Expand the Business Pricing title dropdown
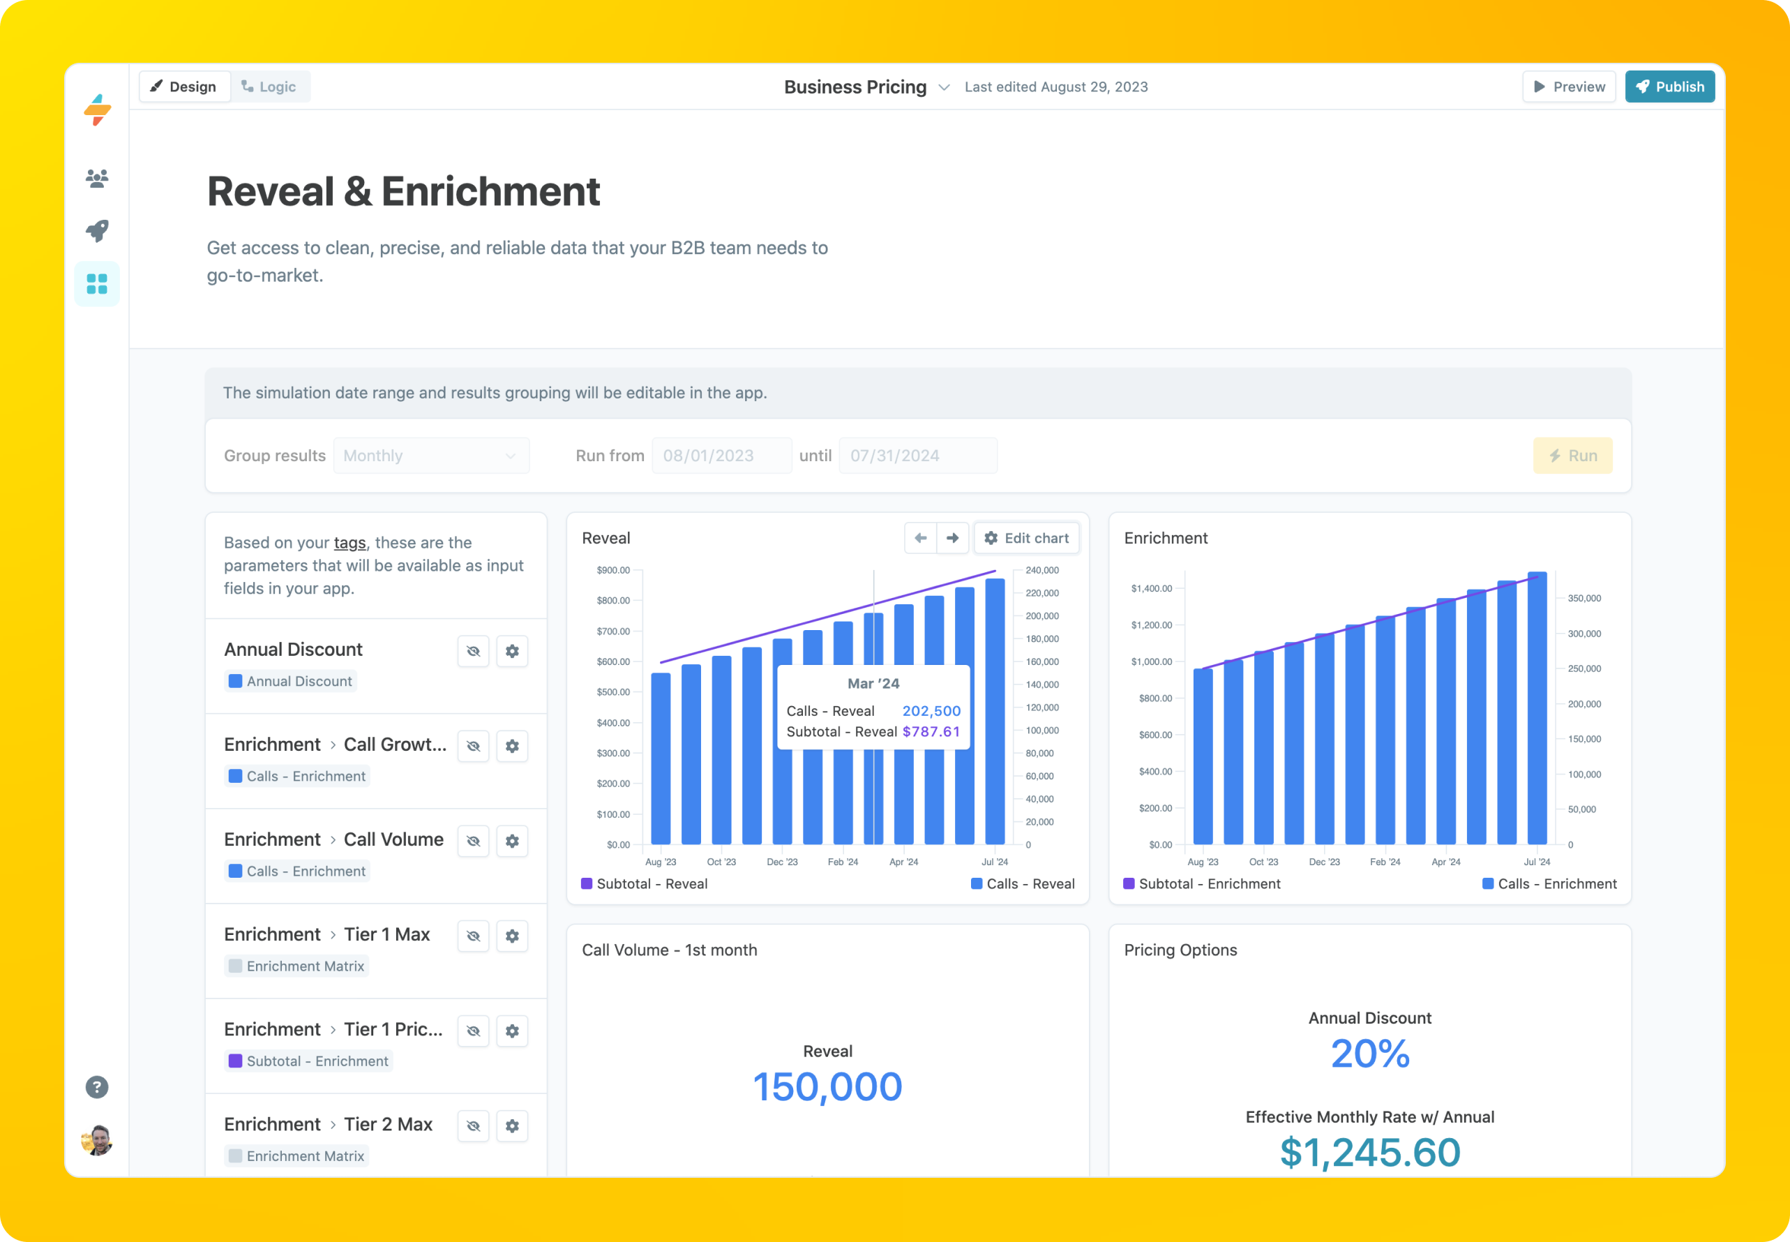Screen dimensions: 1790x1242 (x=944, y=87)
